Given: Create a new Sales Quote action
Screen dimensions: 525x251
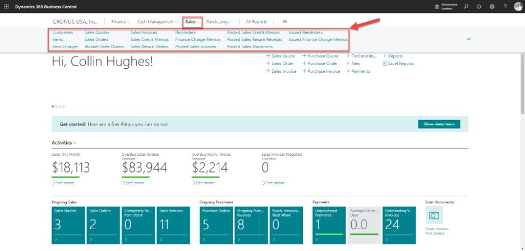Looking at the screenshot, I should (x=280, y=56).
